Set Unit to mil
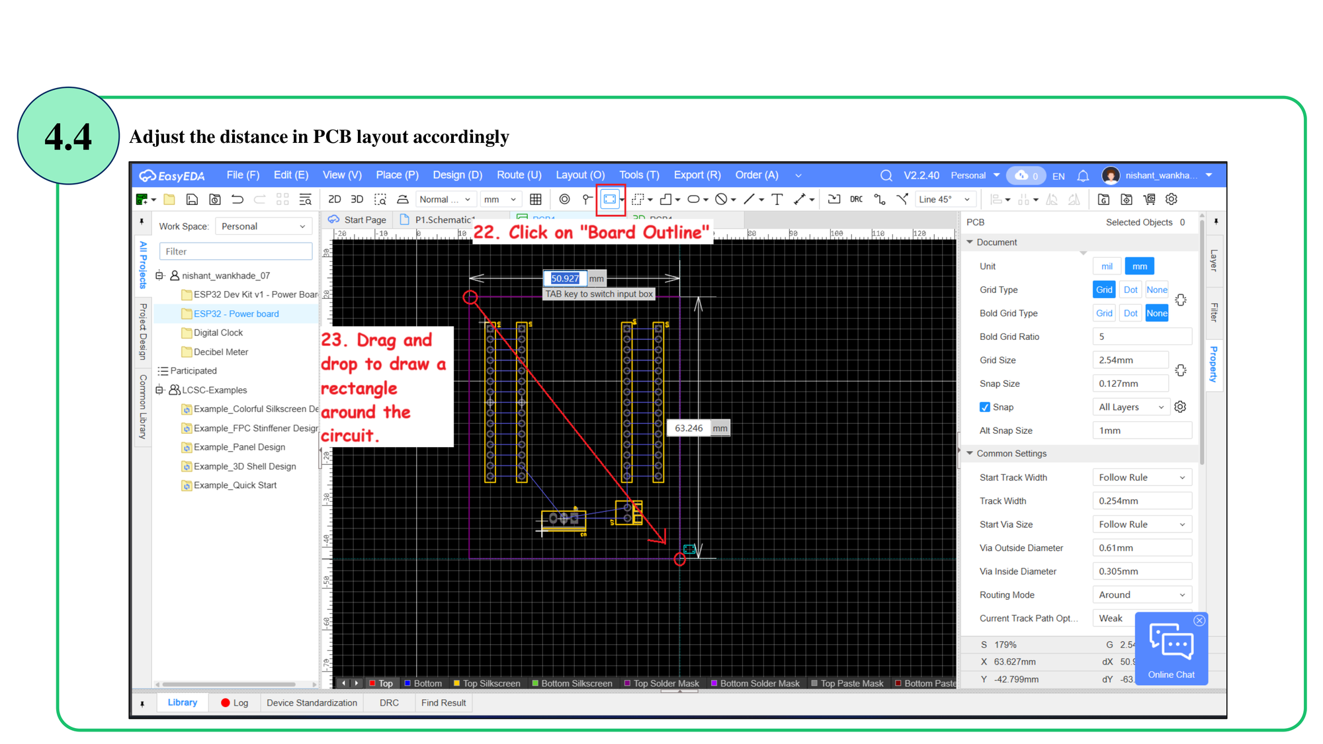 (x=1107, y=266)
